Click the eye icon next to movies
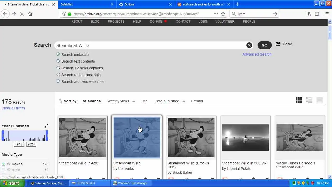332x187 pixels. pyautogui.click(x=9, y=164)
